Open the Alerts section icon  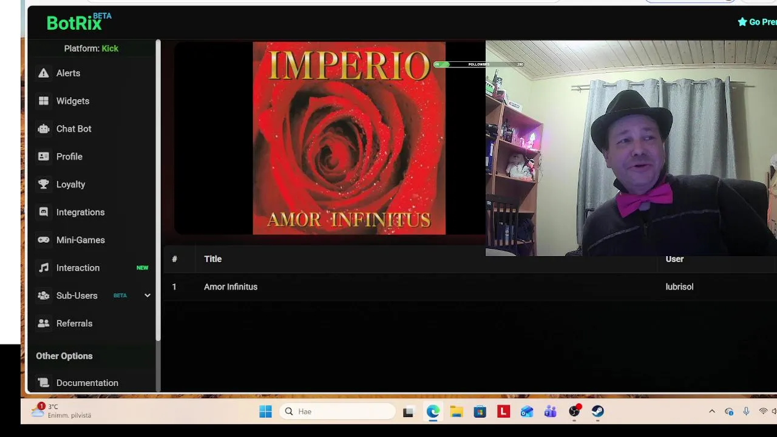point(43,73)
